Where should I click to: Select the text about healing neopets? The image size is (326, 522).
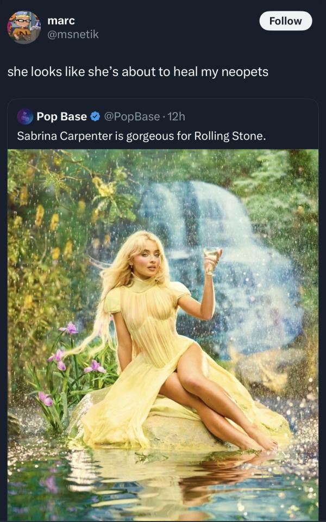coord(137,72)
